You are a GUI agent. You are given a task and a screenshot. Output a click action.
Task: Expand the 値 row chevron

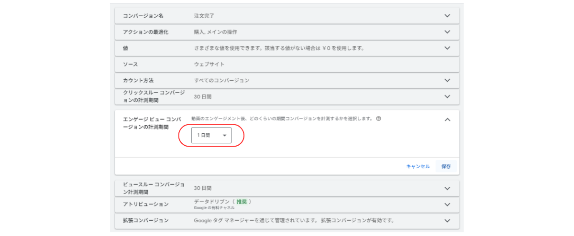pyautogui.click(x=447, y=48)
